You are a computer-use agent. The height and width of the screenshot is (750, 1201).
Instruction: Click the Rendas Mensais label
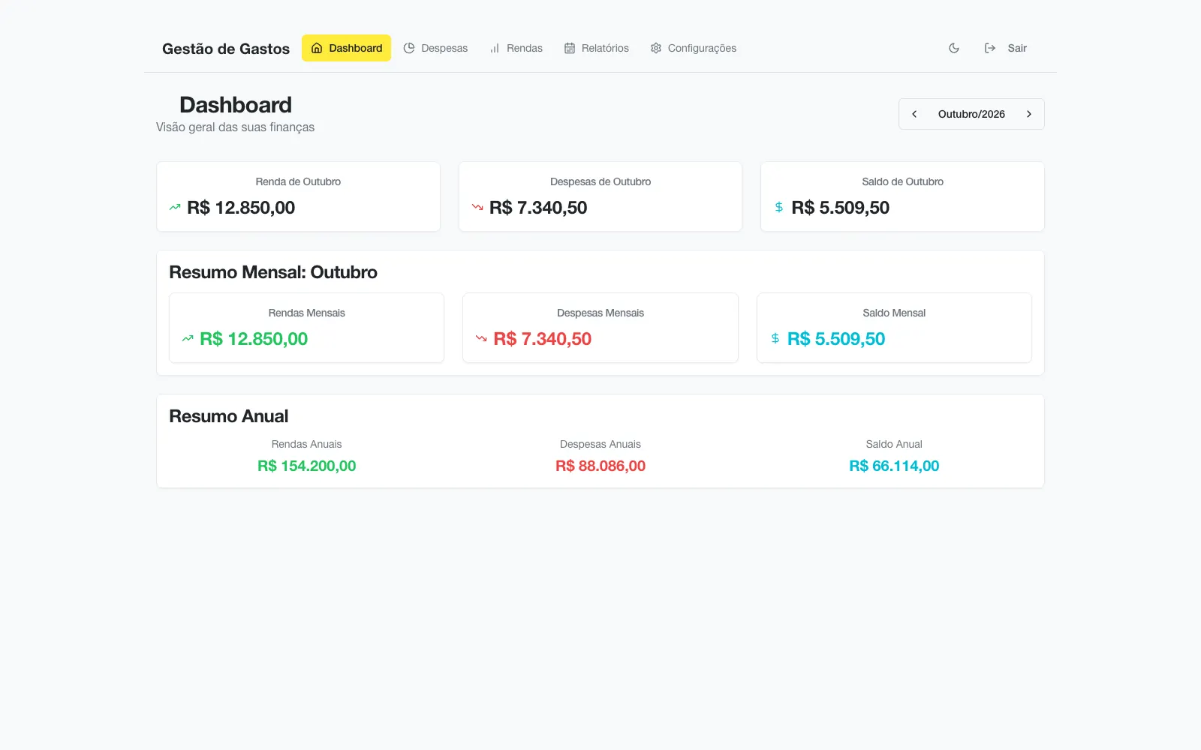click(306, 313)
